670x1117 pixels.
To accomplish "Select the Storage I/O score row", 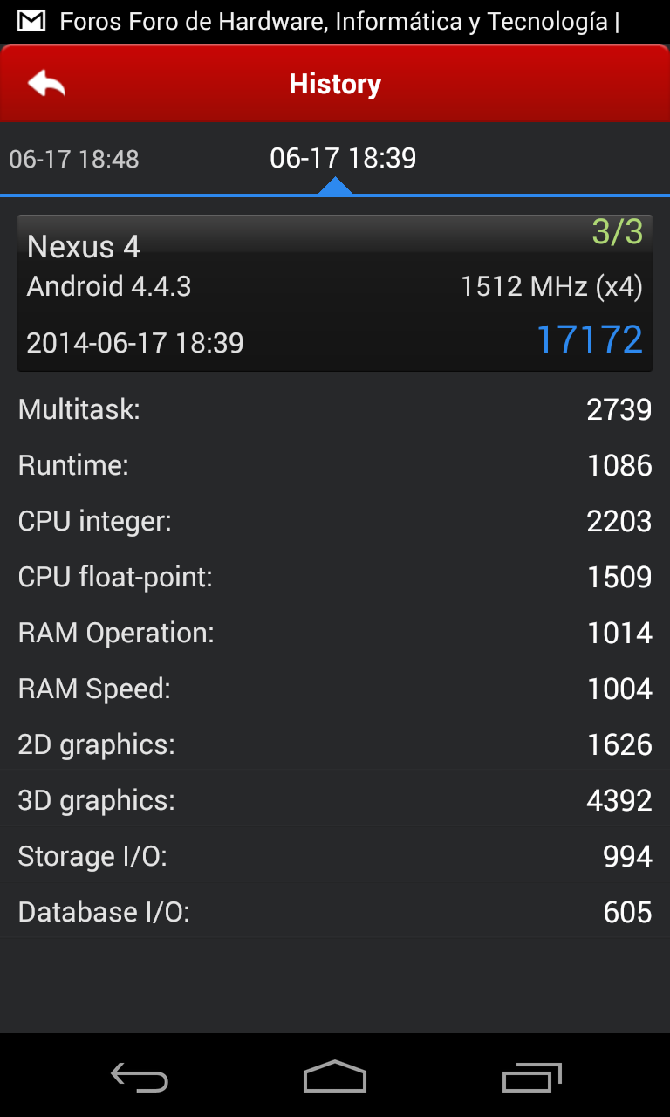I will pyautogui.click(x=335, y=856).
